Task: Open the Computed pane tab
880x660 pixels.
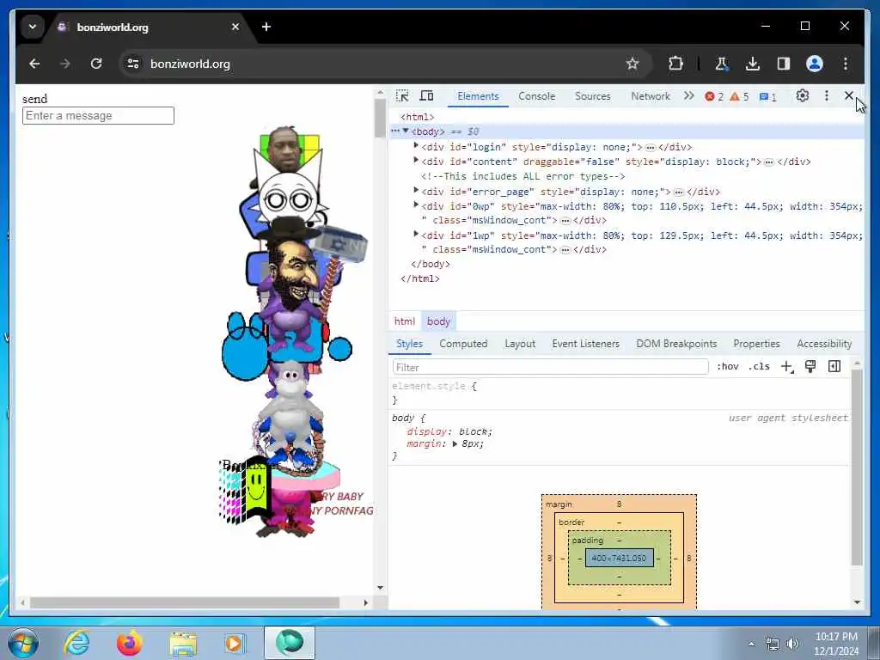Action: coord(463,344)
